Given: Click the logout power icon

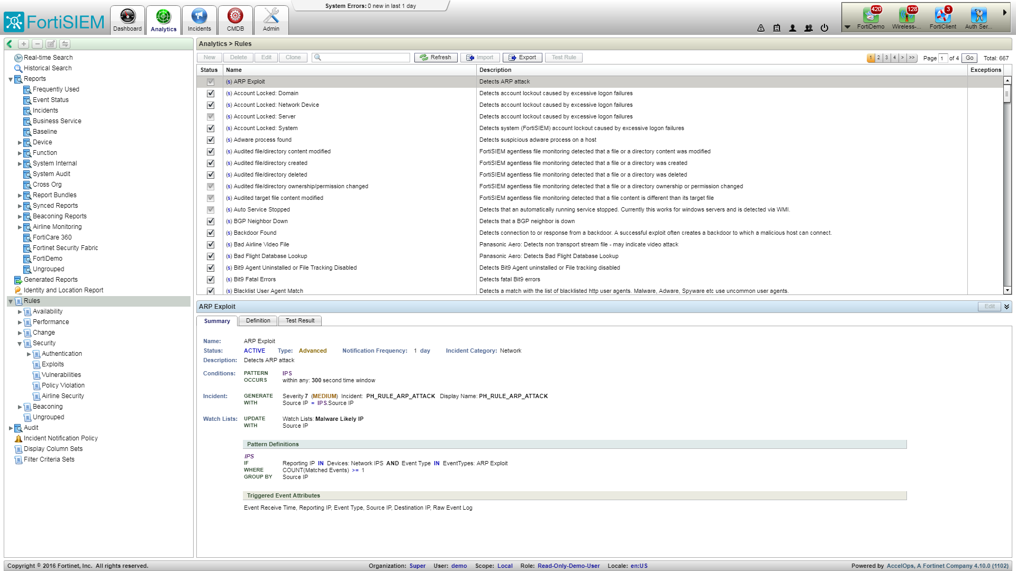Looking at the screenshot, I should (824, 28).
